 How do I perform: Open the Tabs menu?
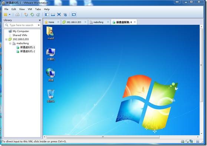(x=38, y=9)
